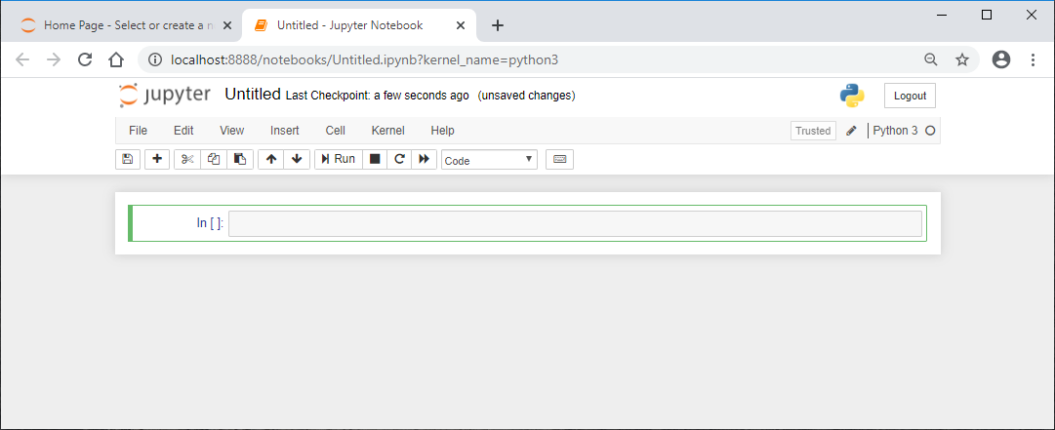Click the Last Checkpoint status text
This screenshot has height=430, width=1055.
tap(378, 96)
